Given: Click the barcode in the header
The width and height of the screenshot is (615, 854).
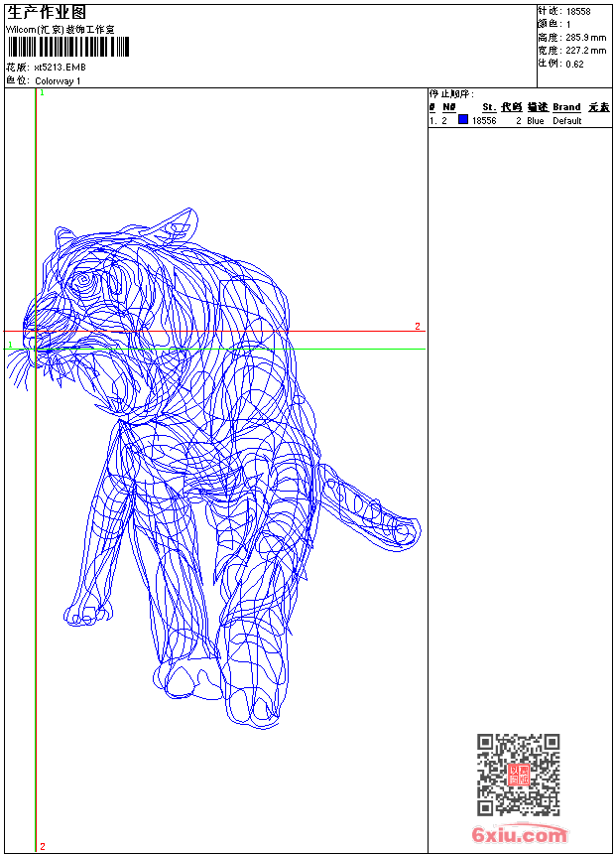Looking at the screenshot, I should point(67,47).
